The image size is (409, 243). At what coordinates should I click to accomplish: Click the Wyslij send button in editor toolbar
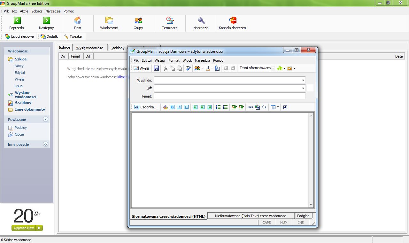pos(141,68)
